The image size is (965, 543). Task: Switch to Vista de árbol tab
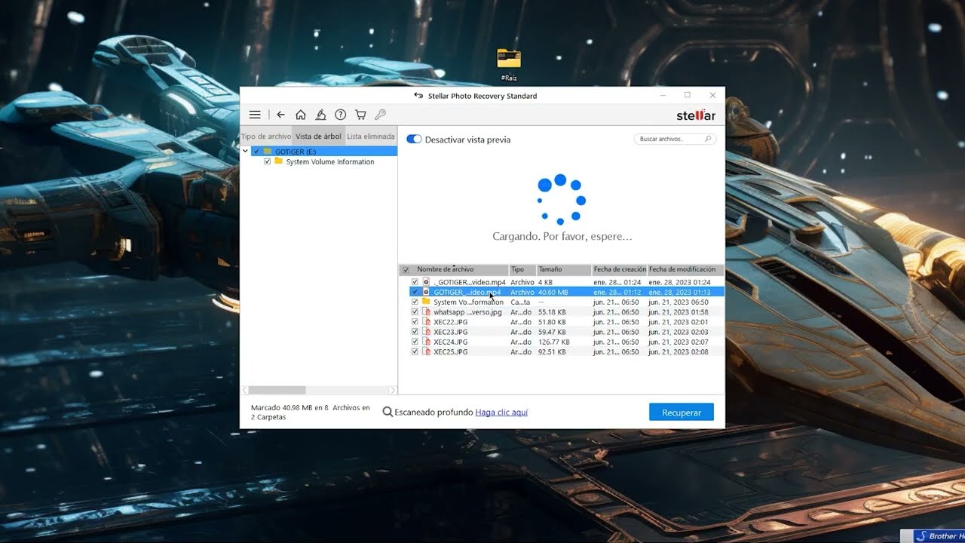[x=318, y=137]
